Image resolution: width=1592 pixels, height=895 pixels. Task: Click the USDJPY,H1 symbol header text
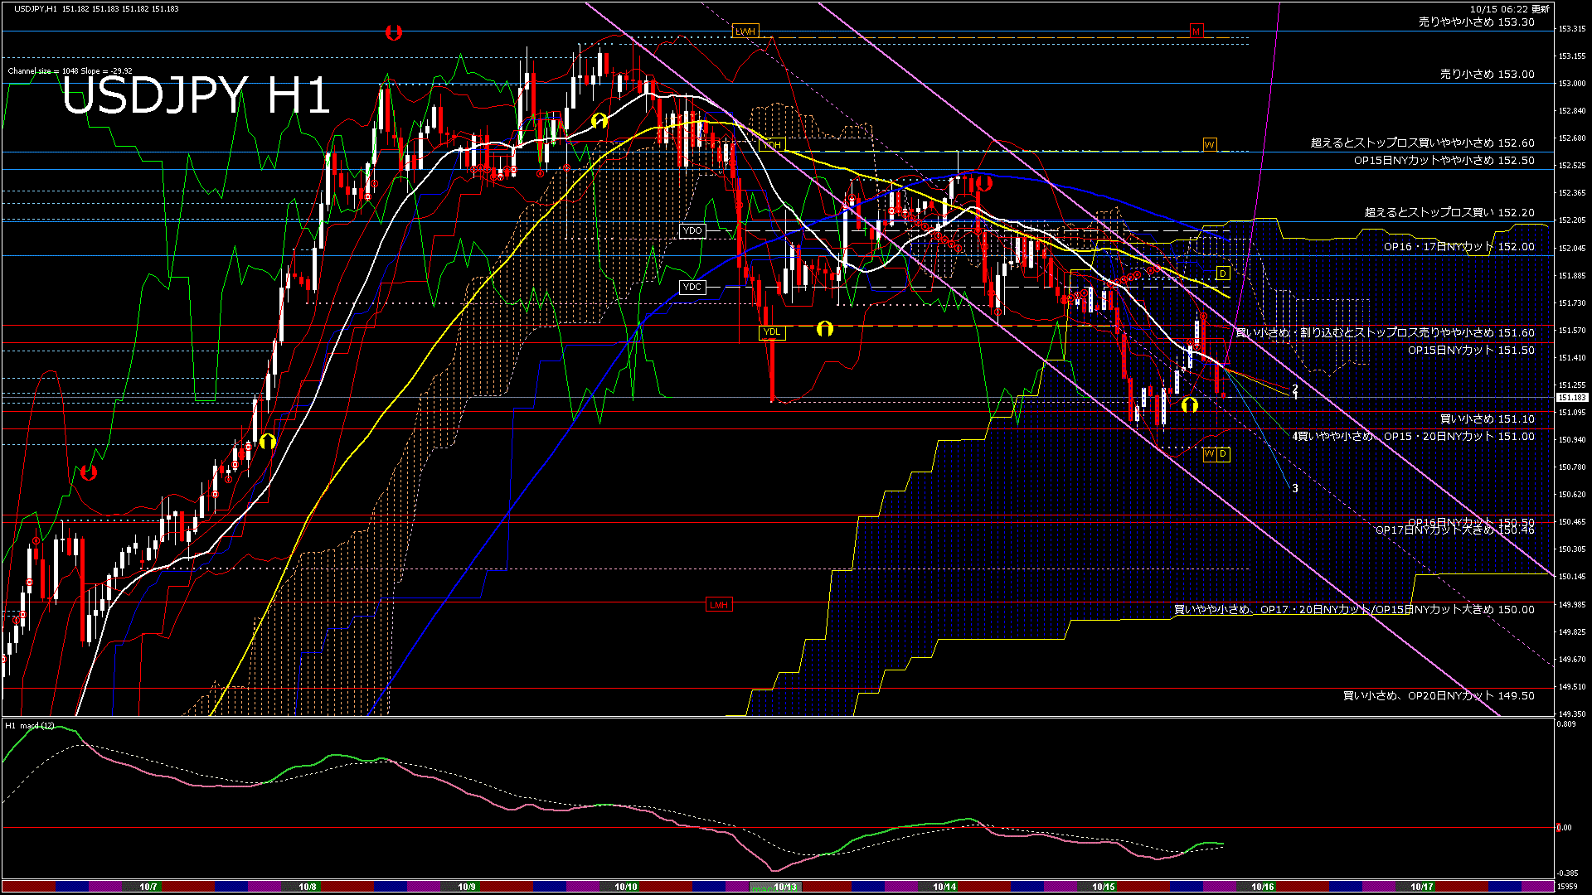coord(36,8)
